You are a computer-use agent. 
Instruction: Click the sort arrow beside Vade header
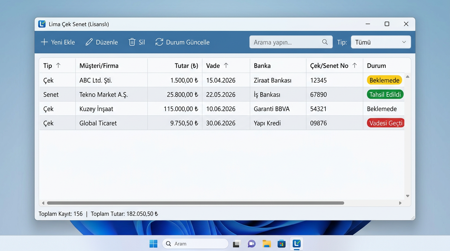[226, 65]
